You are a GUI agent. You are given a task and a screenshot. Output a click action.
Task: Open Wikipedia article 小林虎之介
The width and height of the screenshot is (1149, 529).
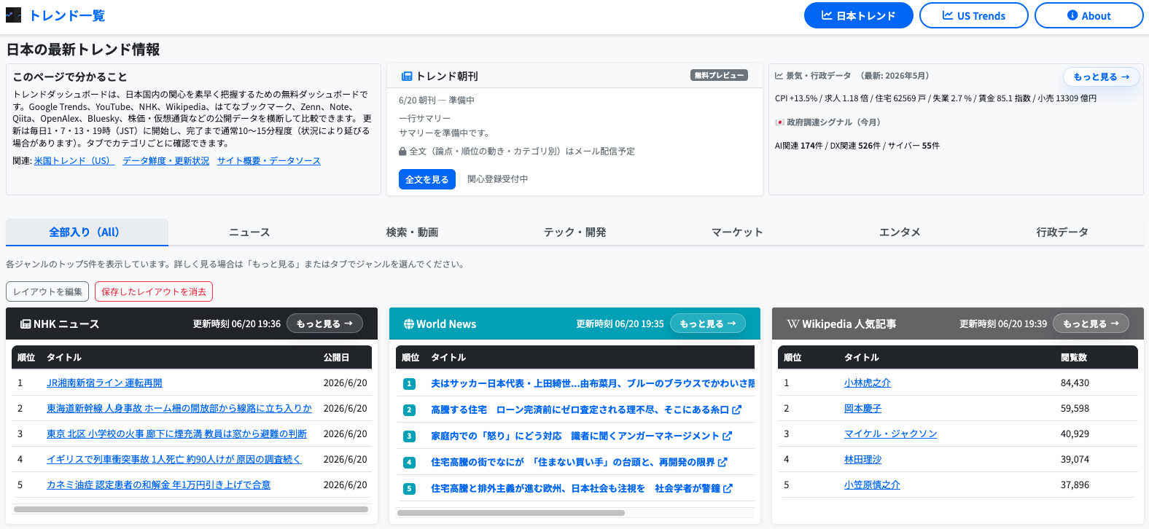[868, 383]
